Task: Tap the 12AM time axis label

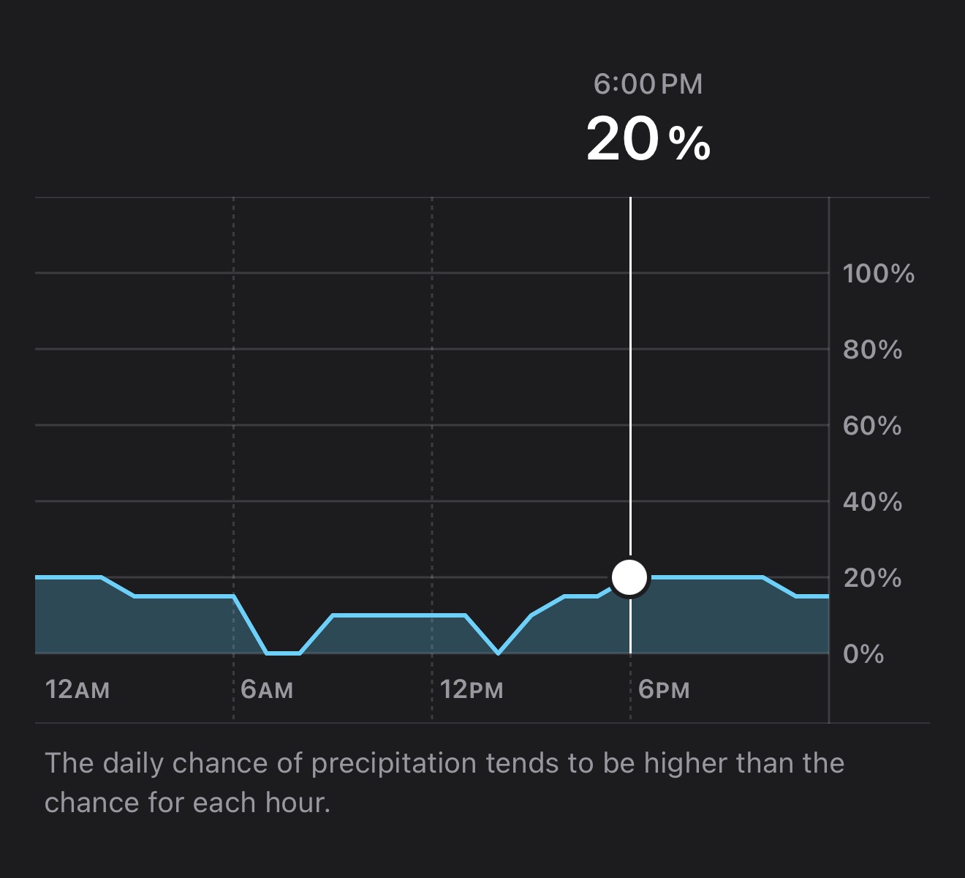Action: click(77, 689)
